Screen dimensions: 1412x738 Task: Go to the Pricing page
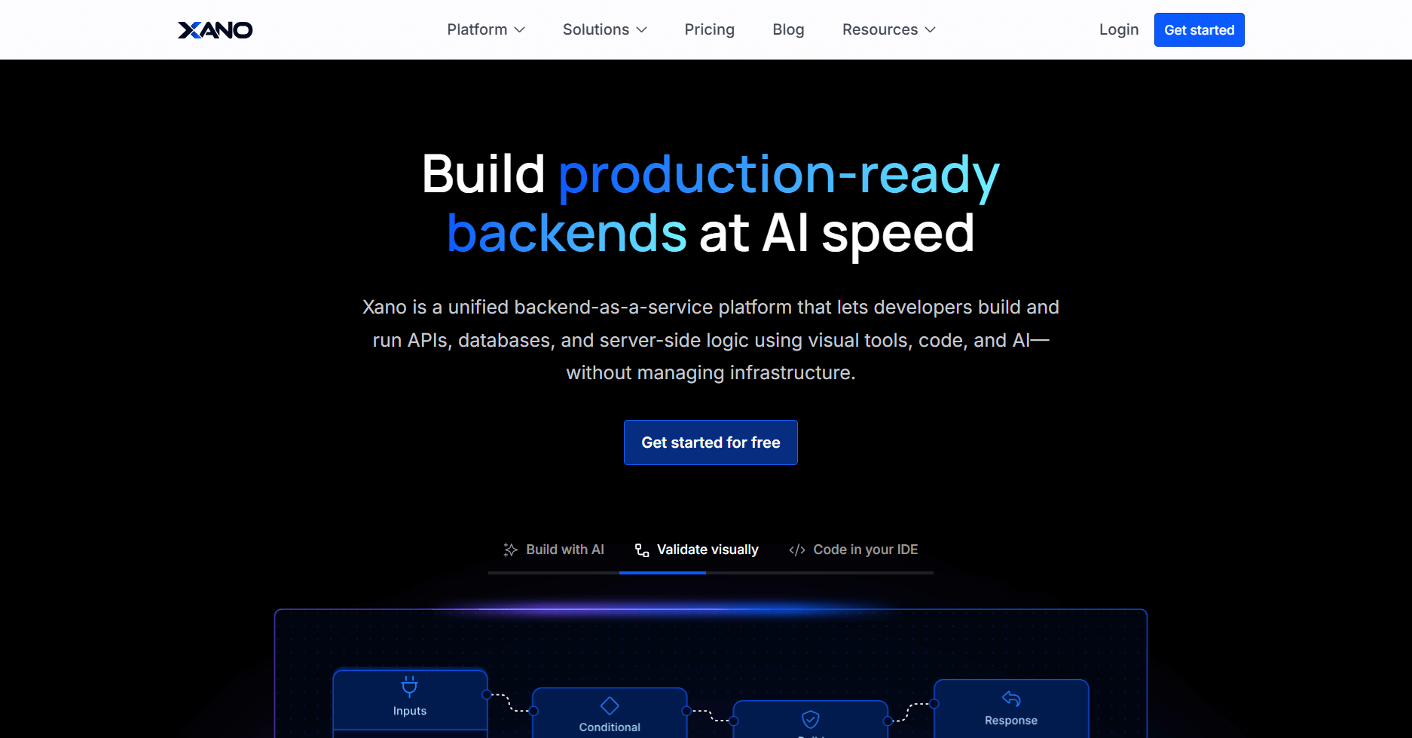[x=709, y=29]
